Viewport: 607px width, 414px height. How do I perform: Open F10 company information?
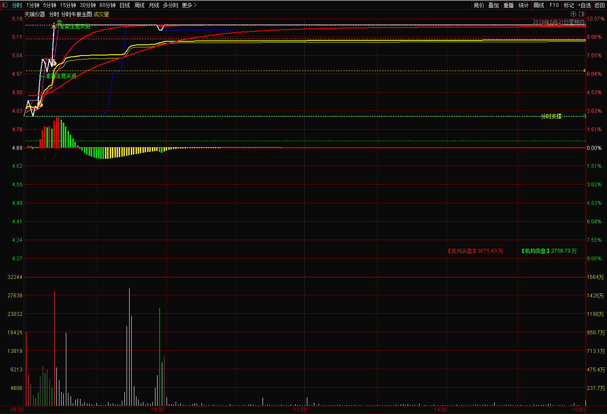(554, 5)
